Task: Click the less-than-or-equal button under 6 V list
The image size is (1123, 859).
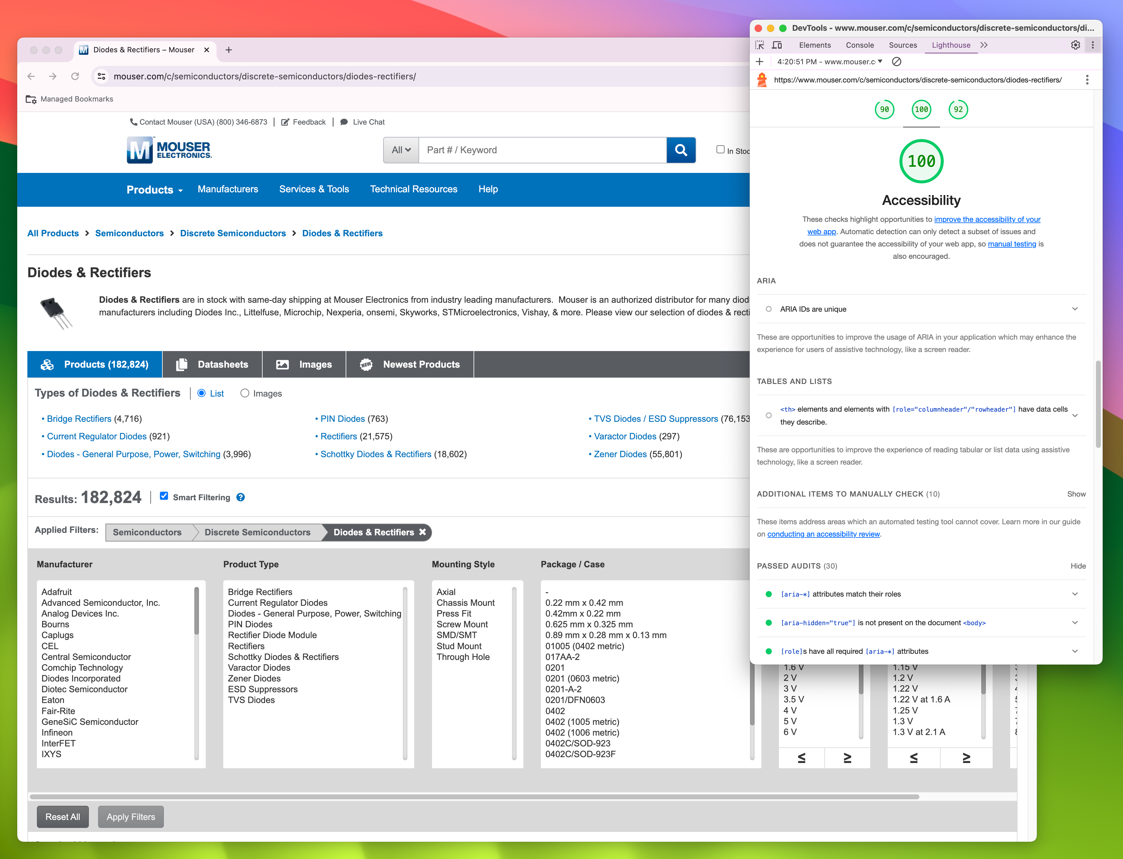Action: coord(802,758)
